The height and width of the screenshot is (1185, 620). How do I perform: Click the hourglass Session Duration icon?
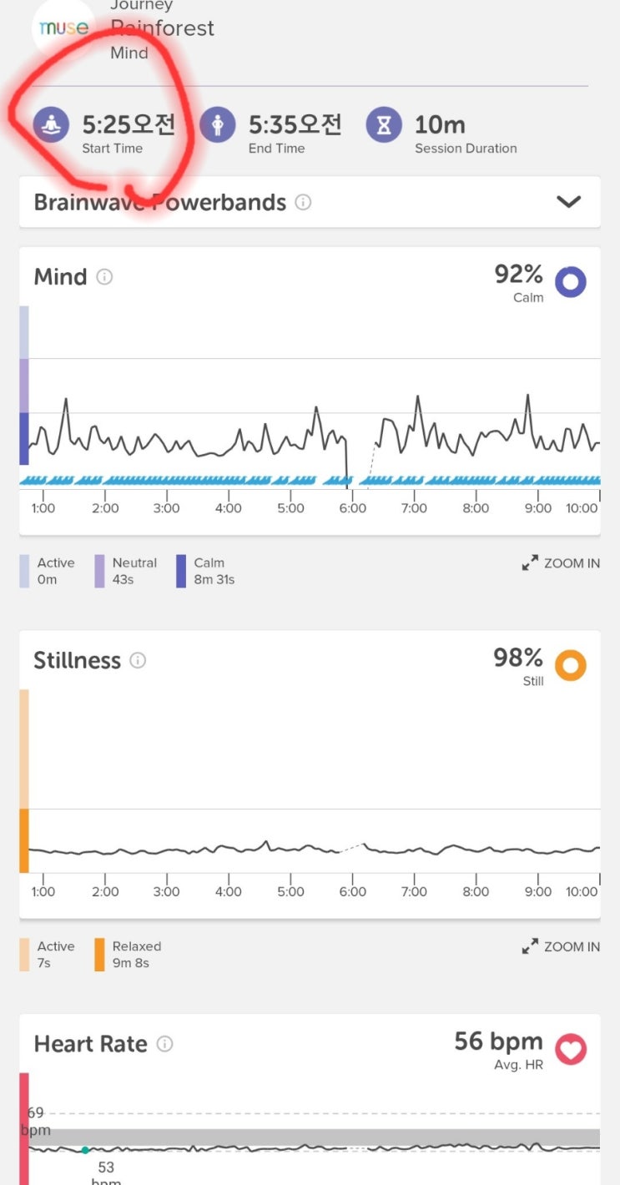tap(384, 125)
